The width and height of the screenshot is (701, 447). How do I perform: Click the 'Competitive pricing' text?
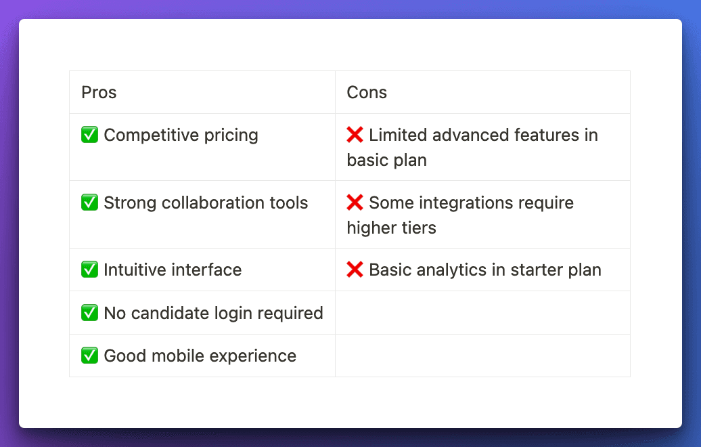(181, 135)
